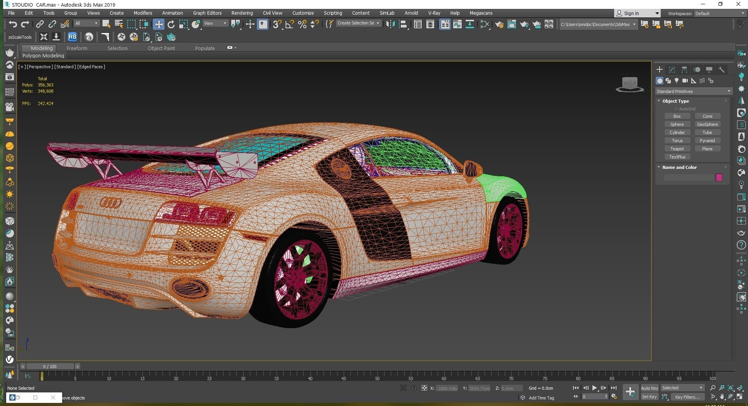This screenshot has height=406, width=748.
Task: Open Select by Name dialog icon
Action: point(119,24)
